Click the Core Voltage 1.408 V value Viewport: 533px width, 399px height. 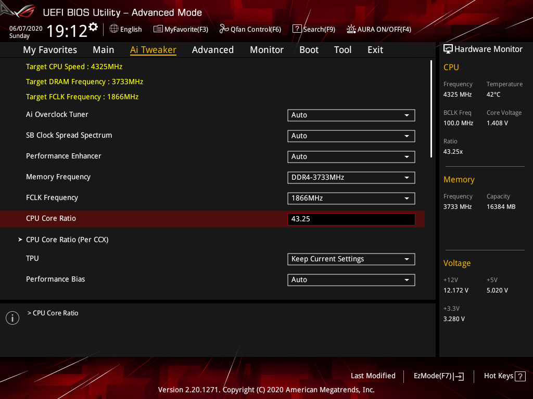tap(497, 123)
